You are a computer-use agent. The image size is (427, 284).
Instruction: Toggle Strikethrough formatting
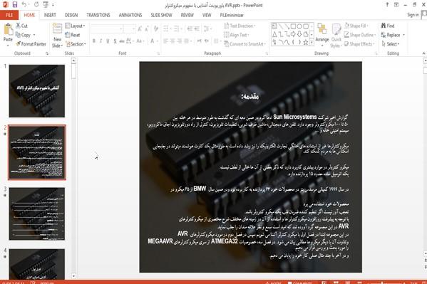(122, 41)
